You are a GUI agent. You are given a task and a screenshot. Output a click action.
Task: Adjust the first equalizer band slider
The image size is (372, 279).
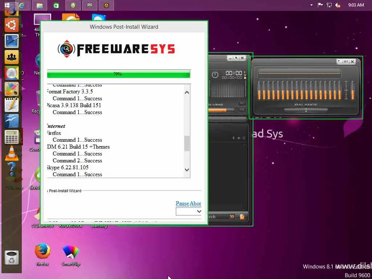point(259,90)
